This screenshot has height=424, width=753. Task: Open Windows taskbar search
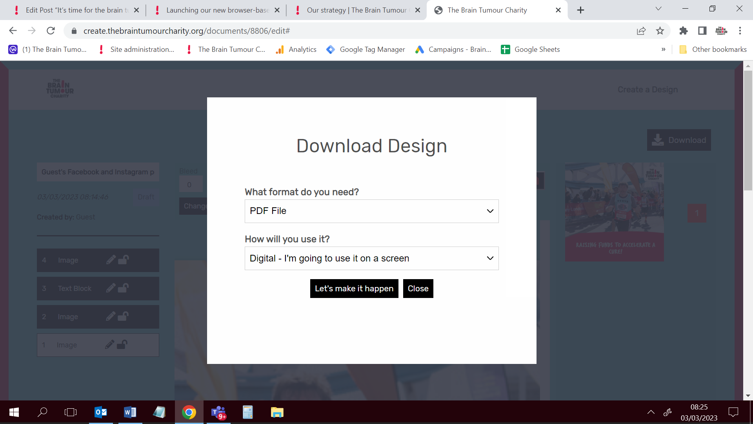click(42, 412)
